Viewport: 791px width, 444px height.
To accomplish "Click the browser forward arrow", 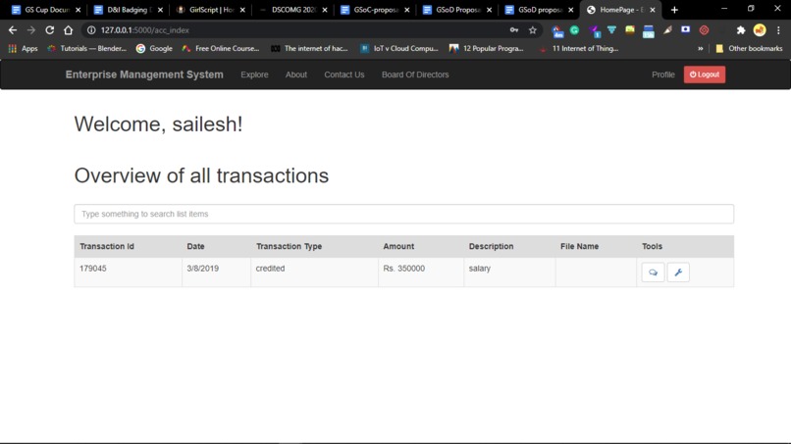I will [31, 30].
